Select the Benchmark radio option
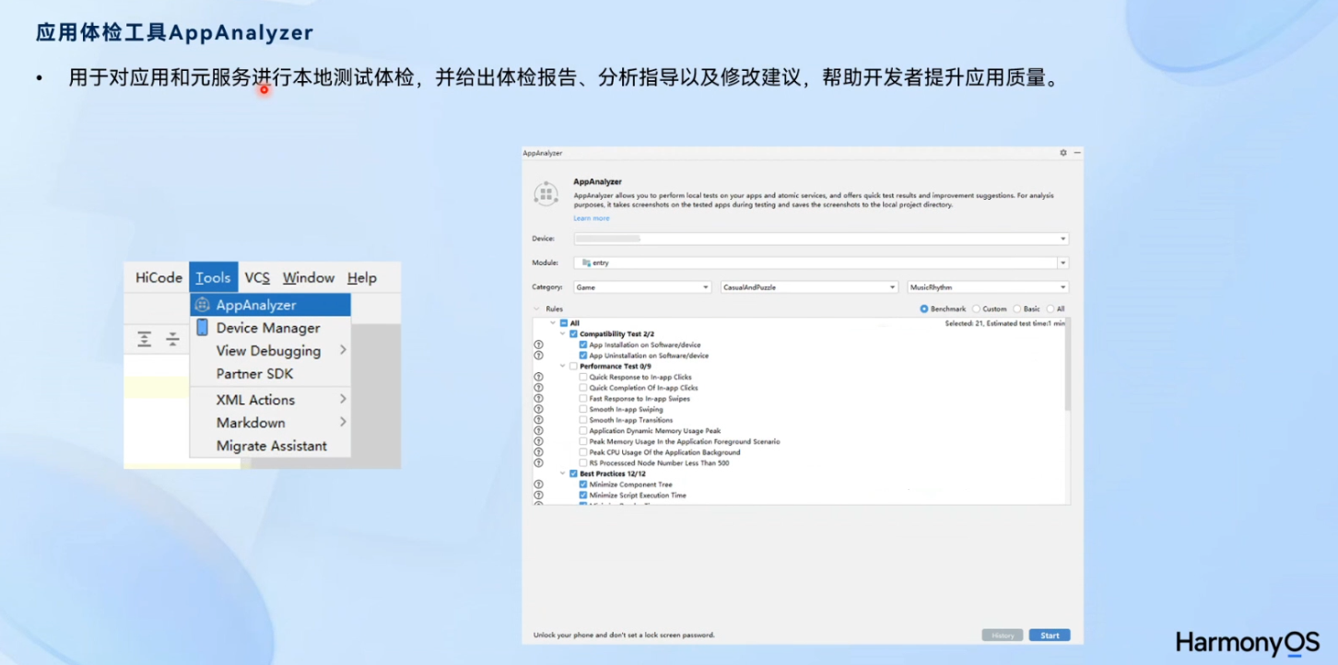This screenshot has width=1338, height=665. [924, 309]
